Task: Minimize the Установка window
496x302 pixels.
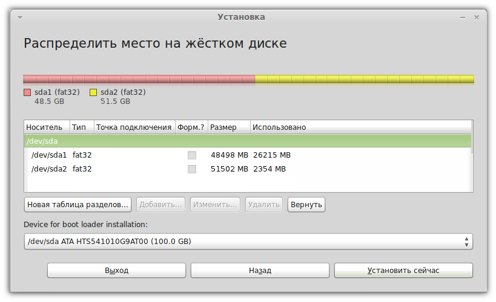Action: click(x=463, y=18)
